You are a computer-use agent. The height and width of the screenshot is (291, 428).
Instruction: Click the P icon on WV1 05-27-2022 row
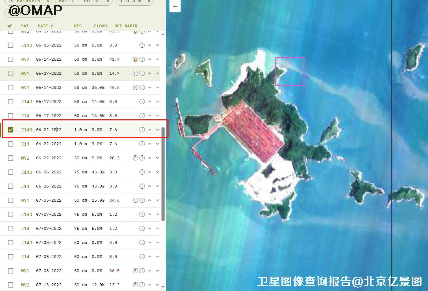(135, 73)
